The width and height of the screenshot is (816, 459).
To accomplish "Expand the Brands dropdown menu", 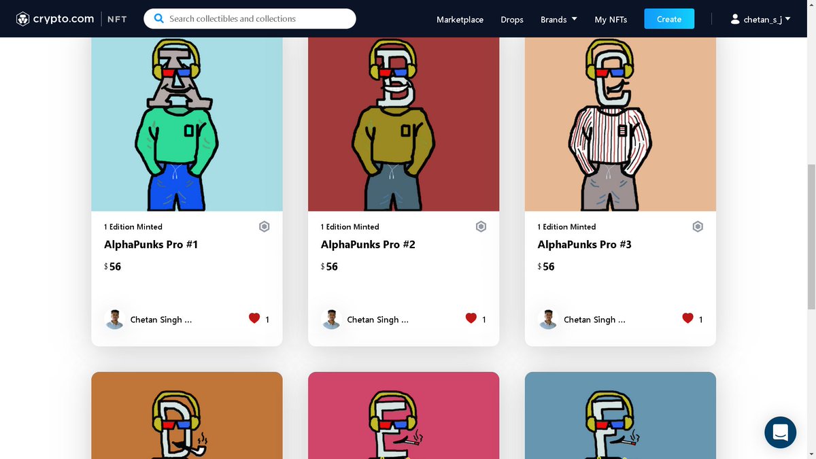I will tap(559, 19).
